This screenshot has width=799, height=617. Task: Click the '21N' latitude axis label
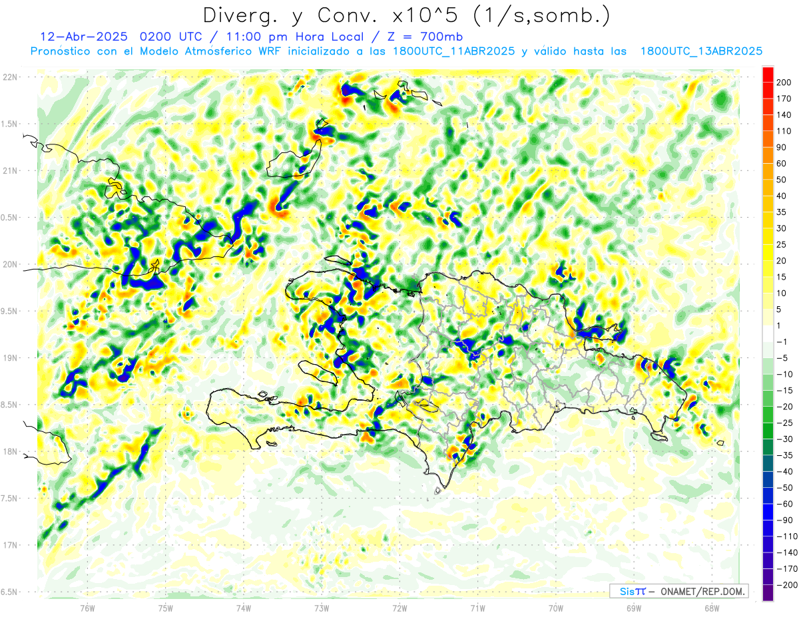(x=9, y=170)
